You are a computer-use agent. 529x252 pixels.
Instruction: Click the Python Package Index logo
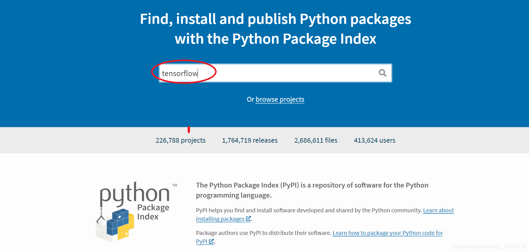pyautogui.click(x=136, y=212)
